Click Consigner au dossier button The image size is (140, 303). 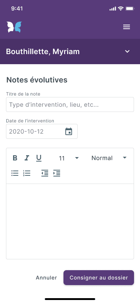[99, 278]
